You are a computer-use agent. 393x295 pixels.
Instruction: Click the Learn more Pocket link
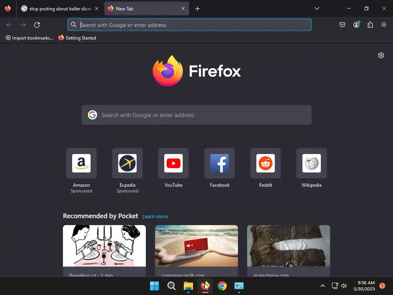point(155,217)
